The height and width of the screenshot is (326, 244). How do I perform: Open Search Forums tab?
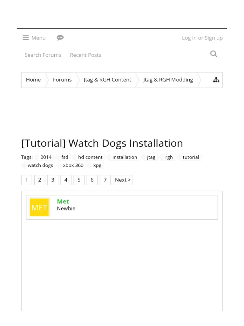43,55
